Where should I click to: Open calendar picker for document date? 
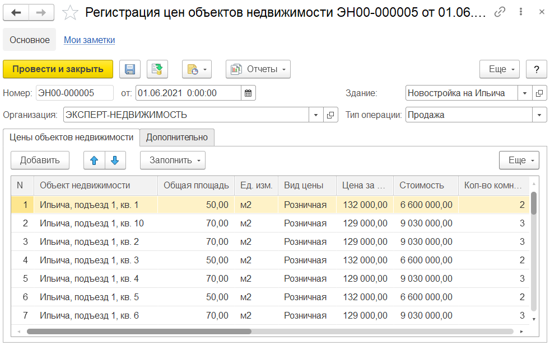click(x=248, y=93)
